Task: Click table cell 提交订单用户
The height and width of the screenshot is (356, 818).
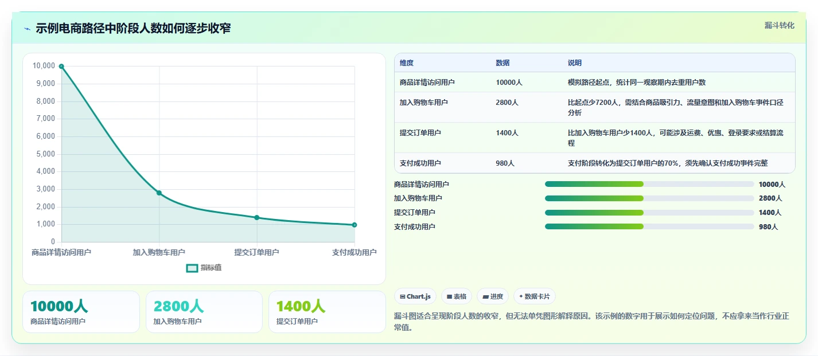Action: 420,133
